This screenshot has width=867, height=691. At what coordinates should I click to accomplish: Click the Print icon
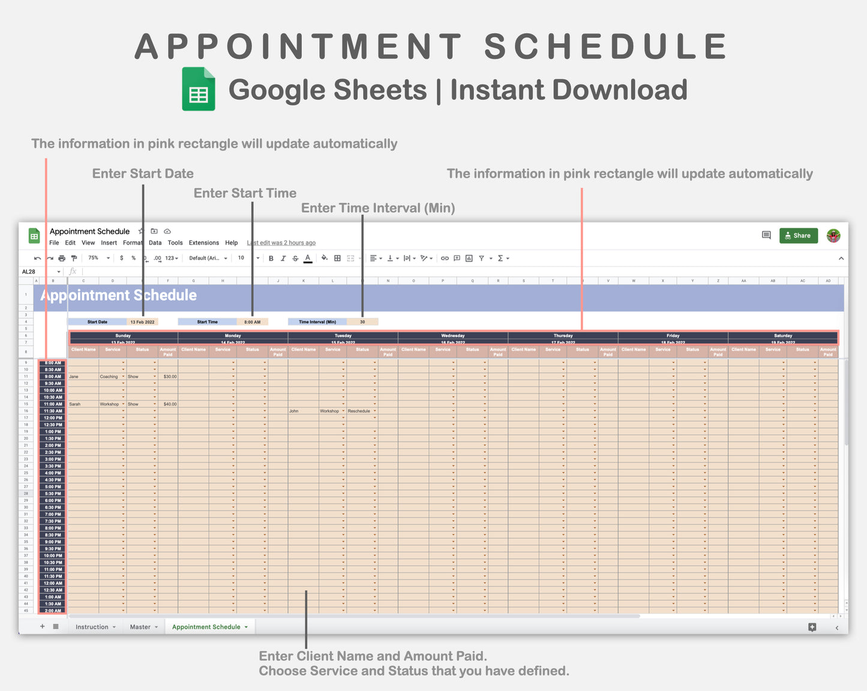tap(61, 258)
